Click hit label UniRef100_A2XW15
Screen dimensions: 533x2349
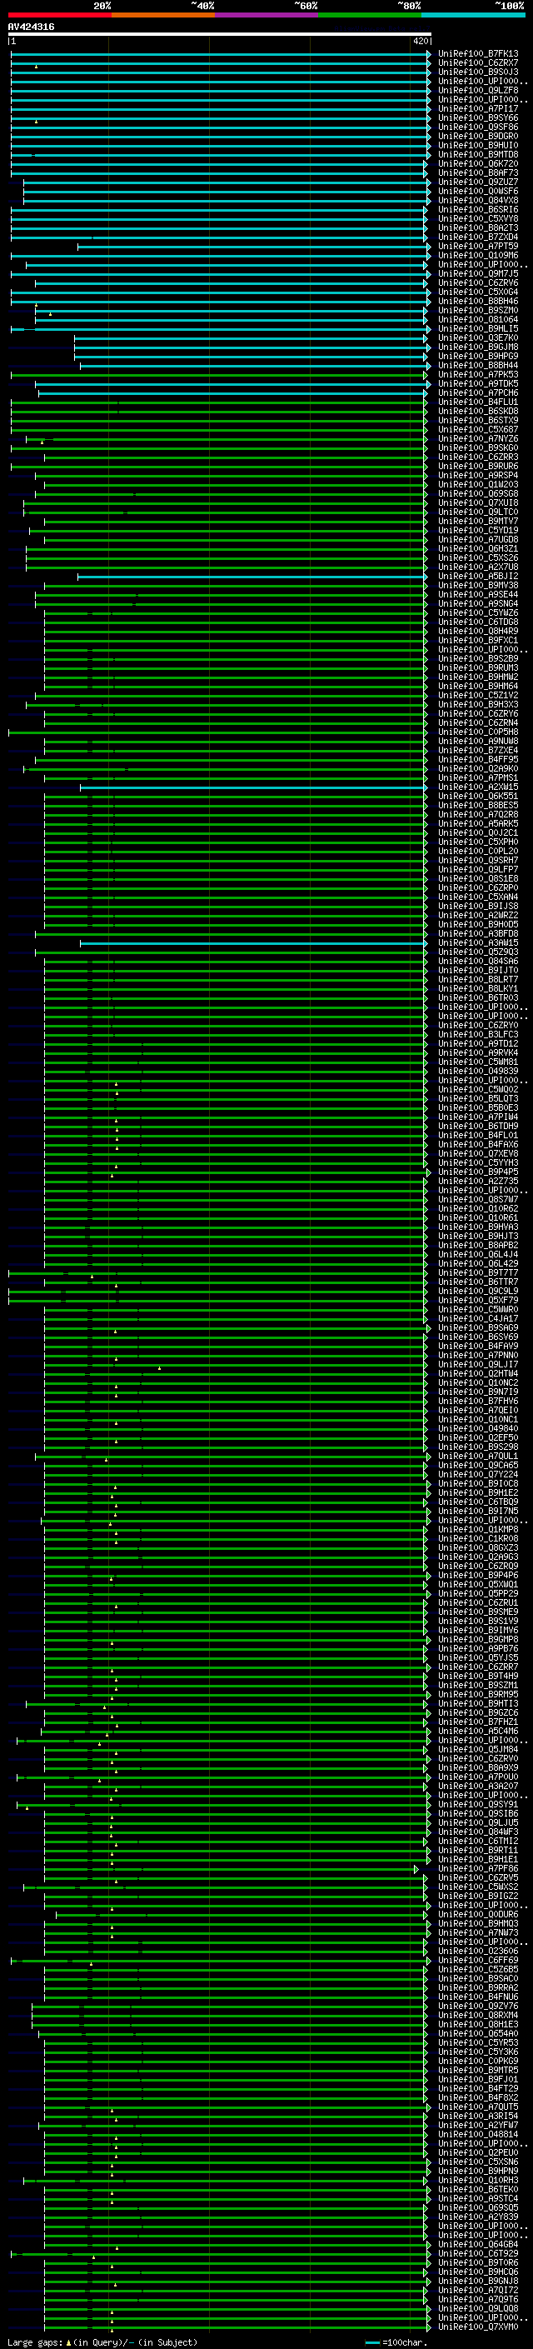coord(478,787)
